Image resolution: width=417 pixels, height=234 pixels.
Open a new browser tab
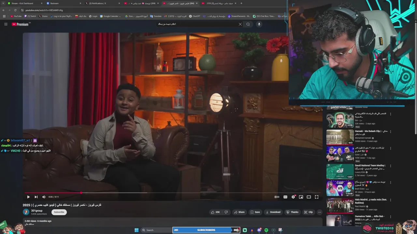[241, 3]
